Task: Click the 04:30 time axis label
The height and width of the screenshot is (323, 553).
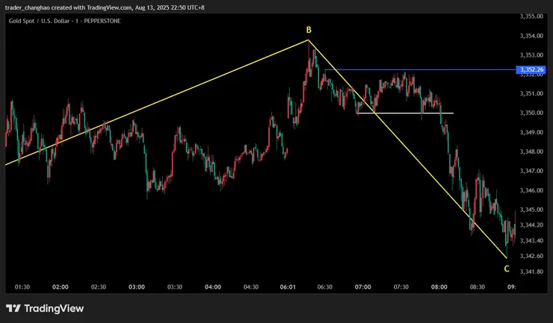Action: coord(251,287)
